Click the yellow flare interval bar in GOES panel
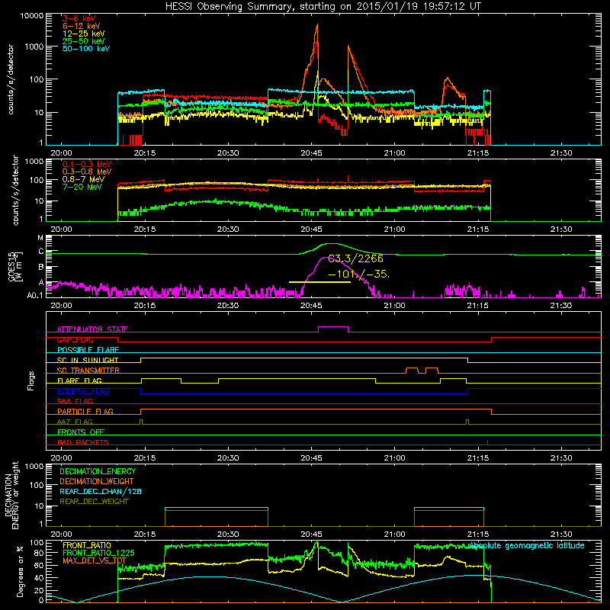Screen dimensions: 610x610 tap(319, 282)
